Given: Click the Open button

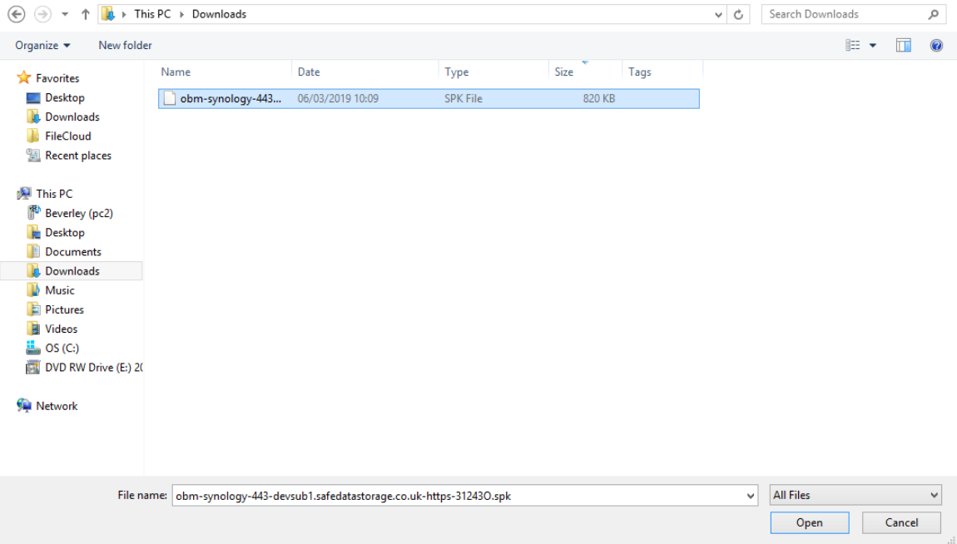Looking at the screenshot, I should [x=809, y=523].
